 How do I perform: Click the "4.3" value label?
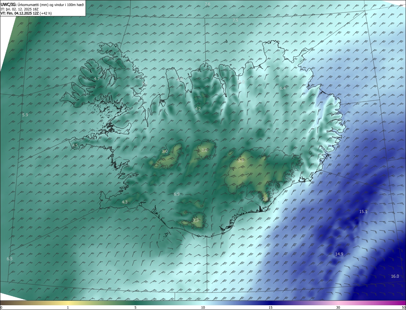click(125, 202)
